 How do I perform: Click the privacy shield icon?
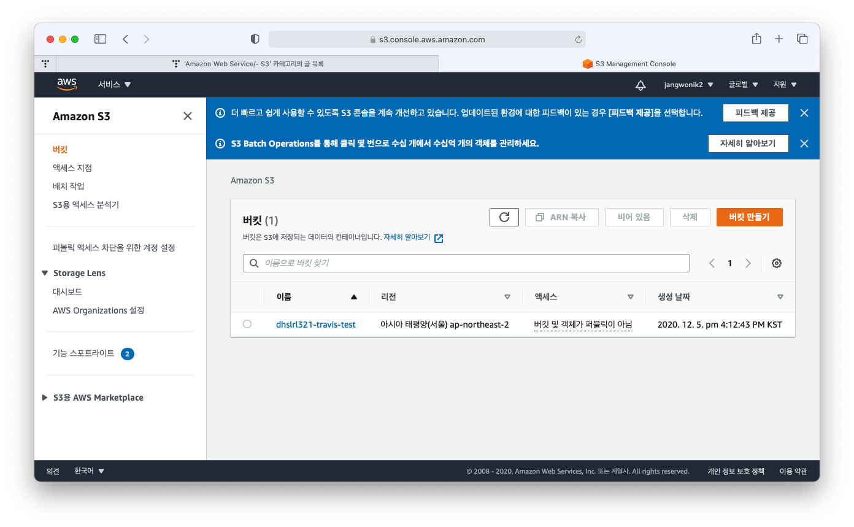(255, 39)
